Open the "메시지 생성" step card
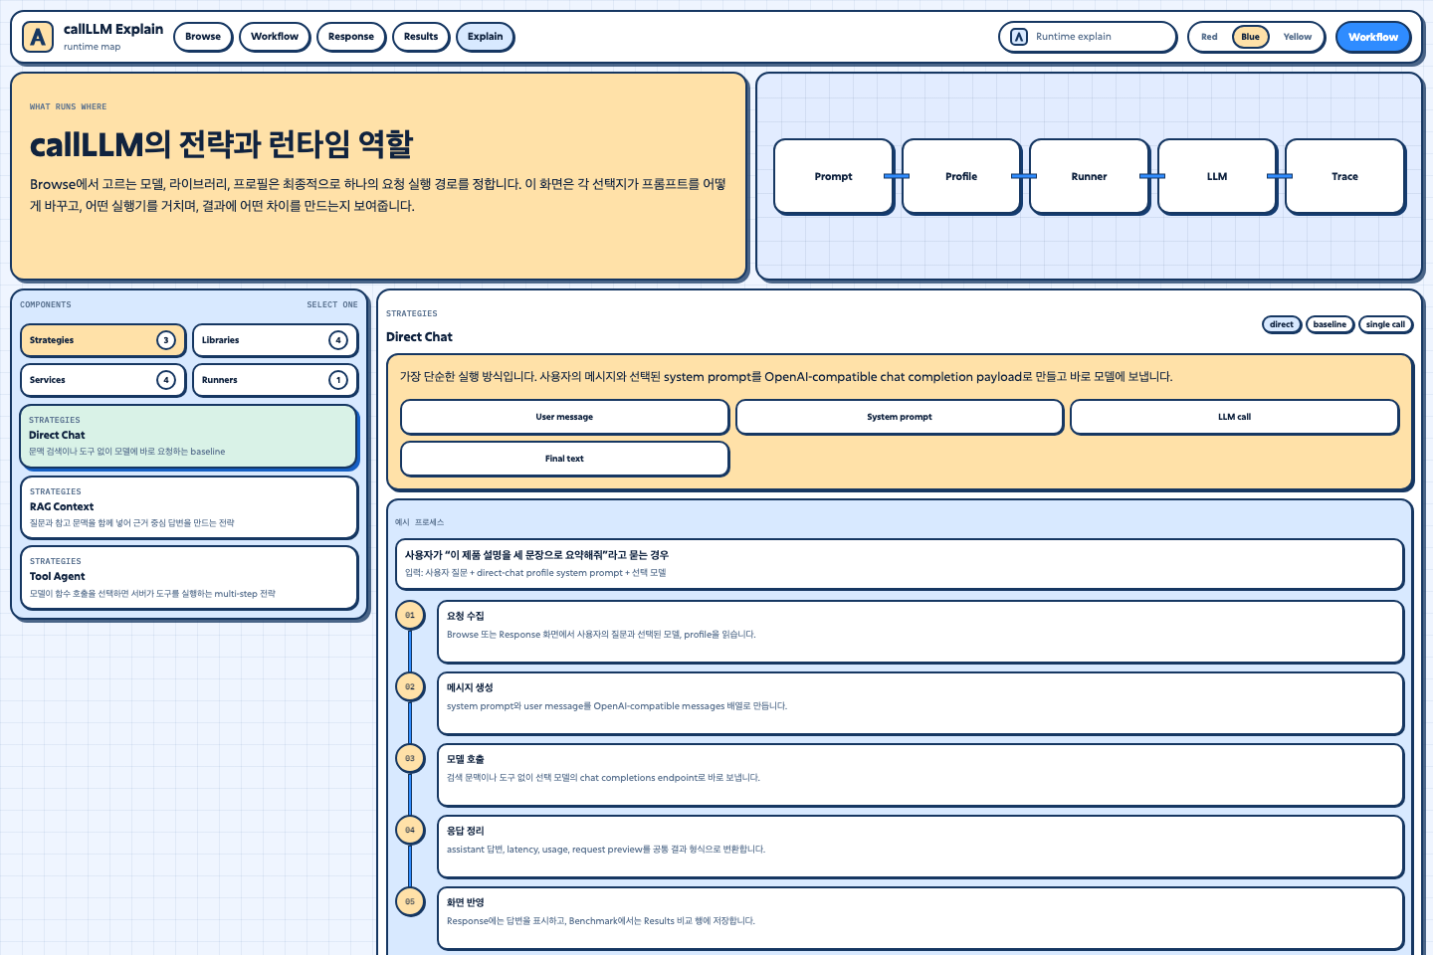Viewport: 1433px width, 955px height. click(921, 703)
